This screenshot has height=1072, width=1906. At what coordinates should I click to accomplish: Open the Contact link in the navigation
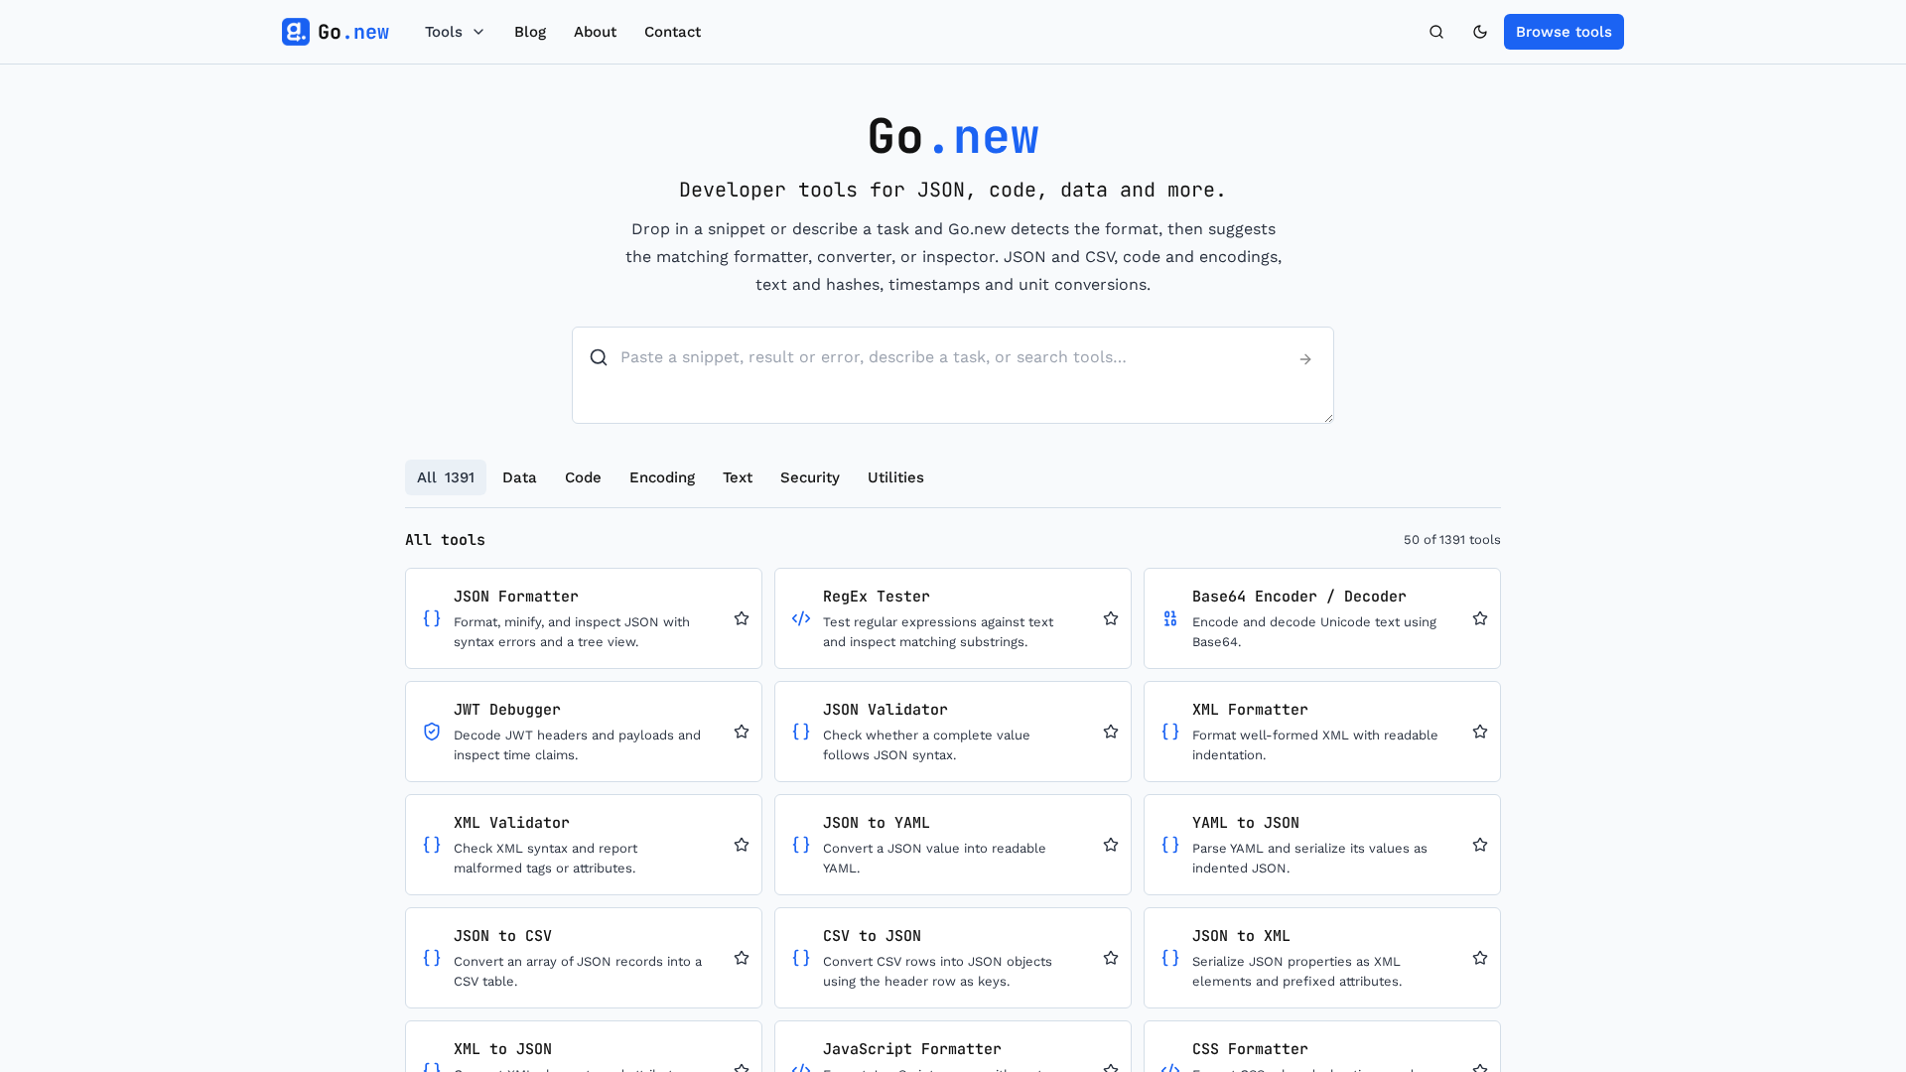tap(672, 32)
